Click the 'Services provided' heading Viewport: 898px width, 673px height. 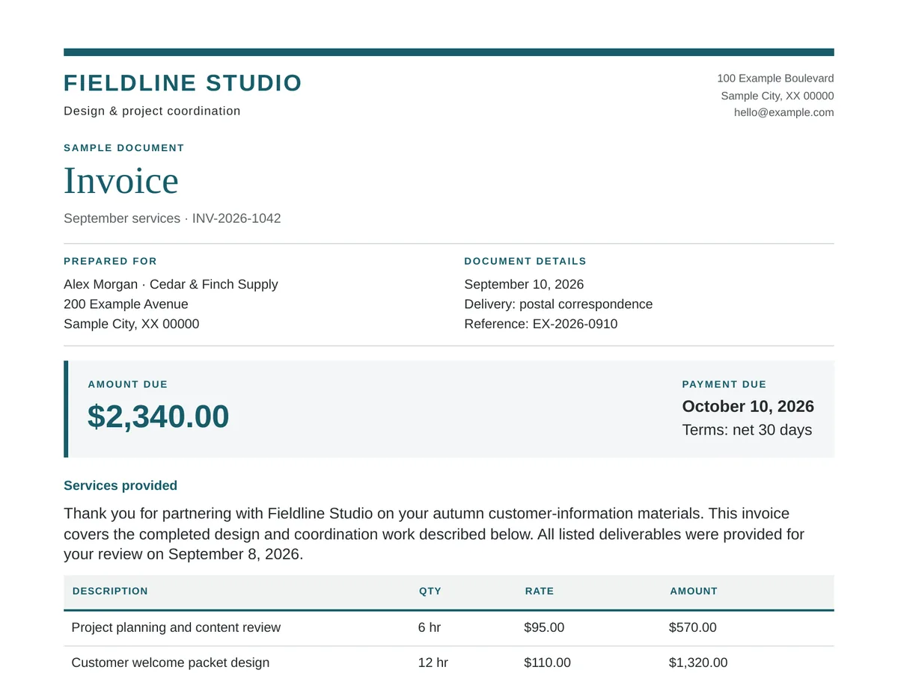(120, 485)
